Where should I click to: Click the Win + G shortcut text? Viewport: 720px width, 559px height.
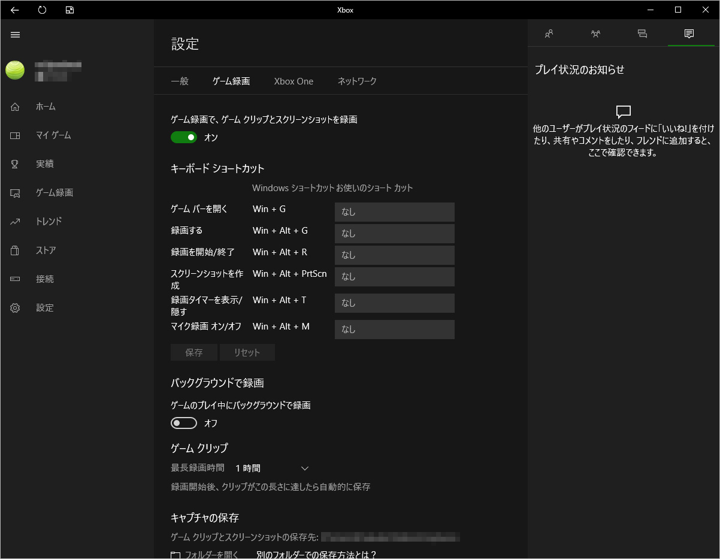pos(270,209)
